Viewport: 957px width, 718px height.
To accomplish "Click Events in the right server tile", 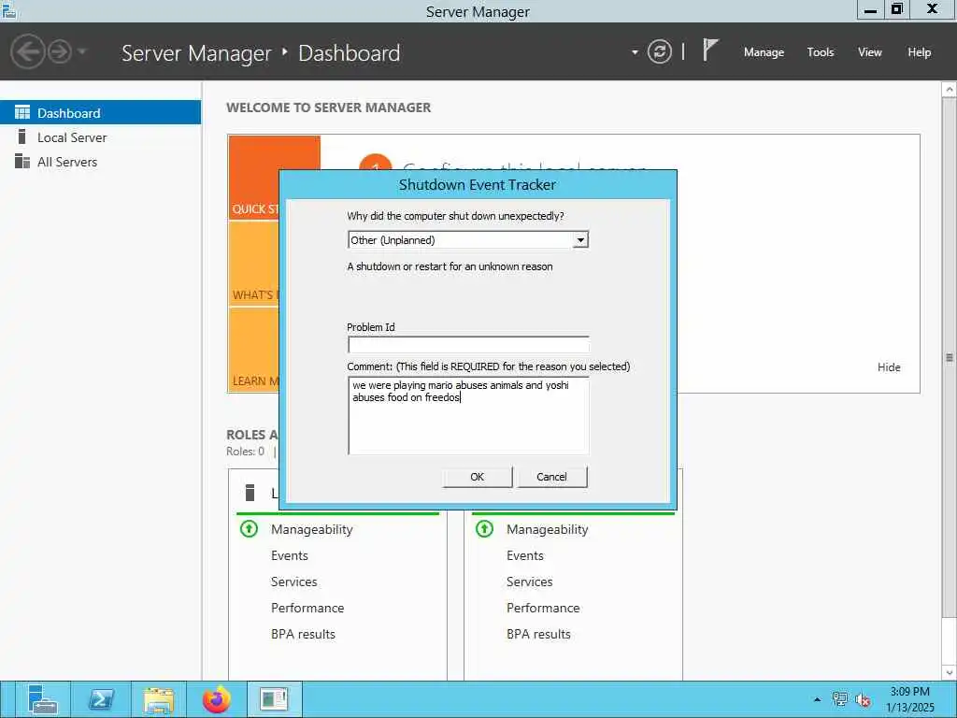I will point(525,555).
